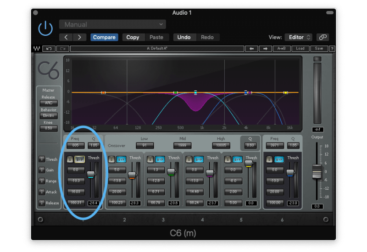Image resolution: width=367 pixels, height=252 pixels.
Task: Click the C6 logo
Action: (x=49, y=70)
